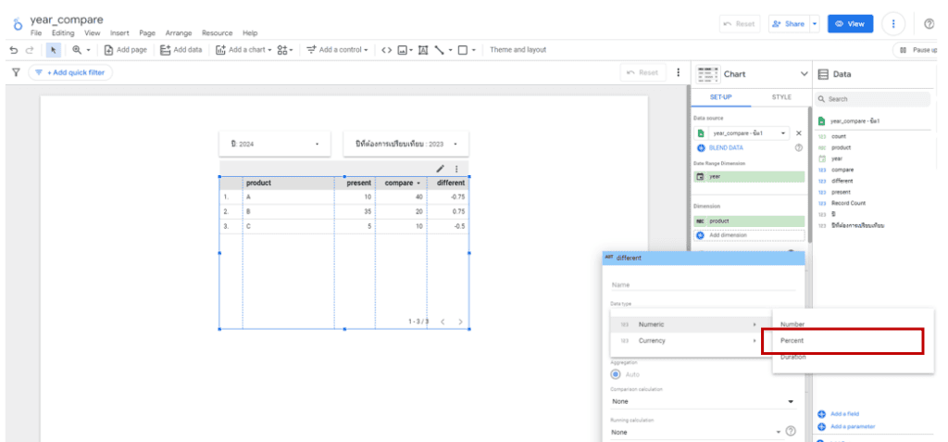
Task: Click the Search field in Data panel
Action: [x=875, y=99]
